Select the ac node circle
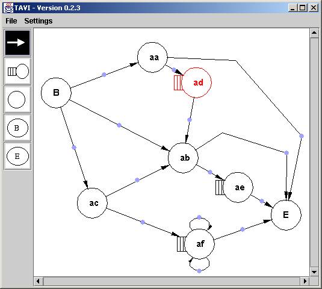This screenshot has height=289, width=322. click(x=92, y=203)
